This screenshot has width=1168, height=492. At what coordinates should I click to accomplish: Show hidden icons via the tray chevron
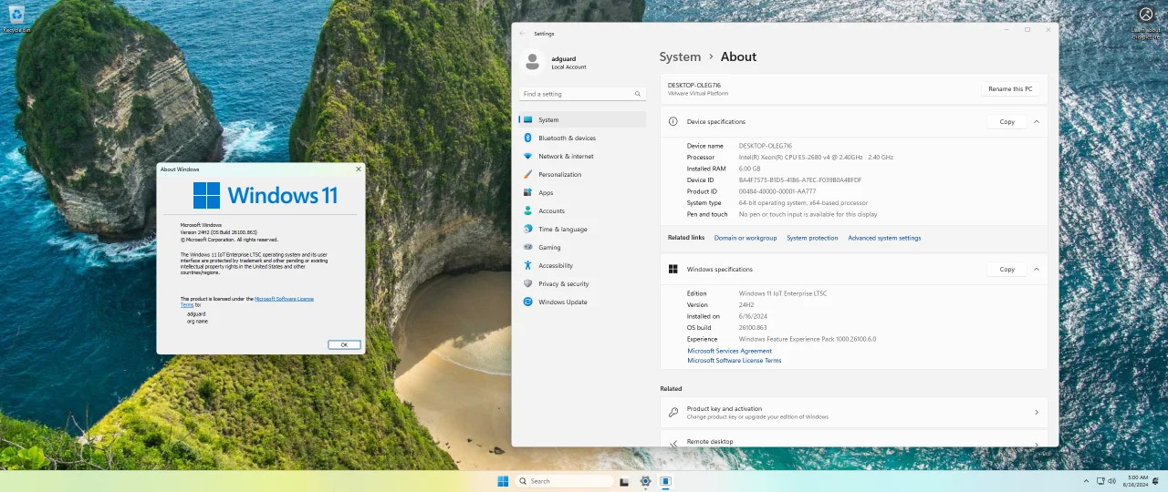click(1085, 481)
